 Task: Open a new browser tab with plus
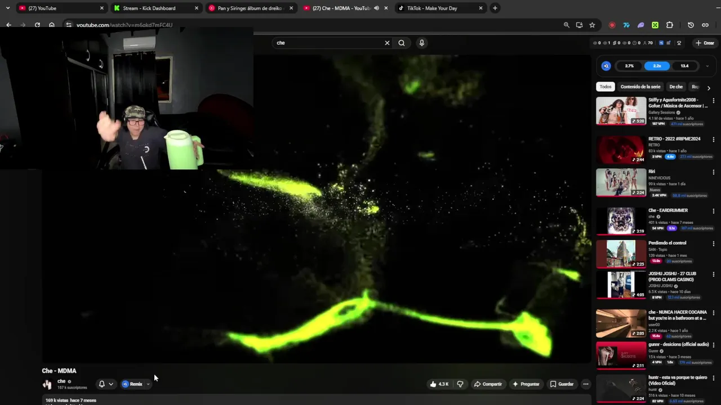pos(495,8)
